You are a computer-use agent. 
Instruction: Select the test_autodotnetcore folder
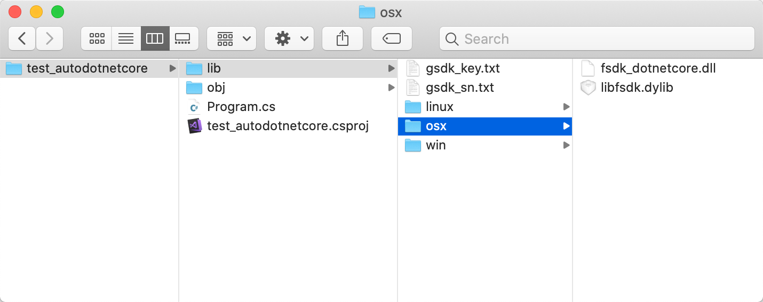[87, 68]
